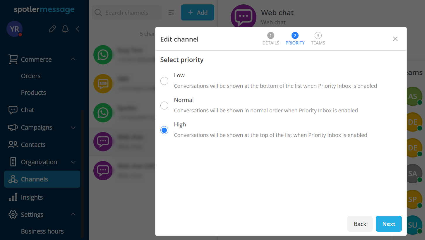Click the Settings gear icon
425x240 pixels.
pyautogui.click(x=13, y=215)
